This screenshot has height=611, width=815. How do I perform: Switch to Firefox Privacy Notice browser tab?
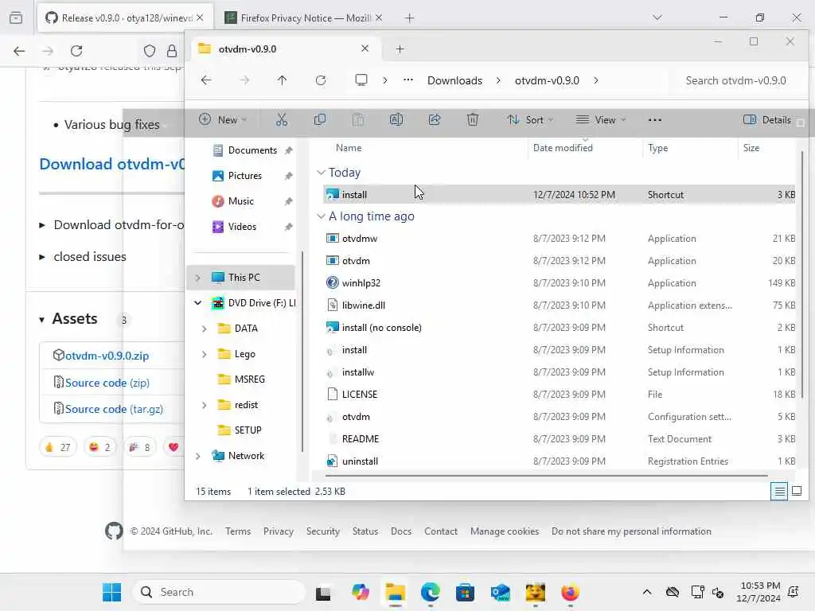(x=303, y=18)
